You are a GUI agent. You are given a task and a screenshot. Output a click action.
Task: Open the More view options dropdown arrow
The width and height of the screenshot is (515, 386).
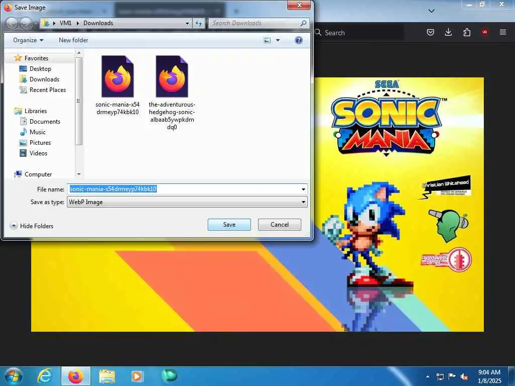pyautogui.click(x=278, y=40)
